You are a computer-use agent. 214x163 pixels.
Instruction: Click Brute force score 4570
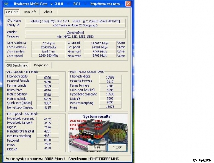47,90
